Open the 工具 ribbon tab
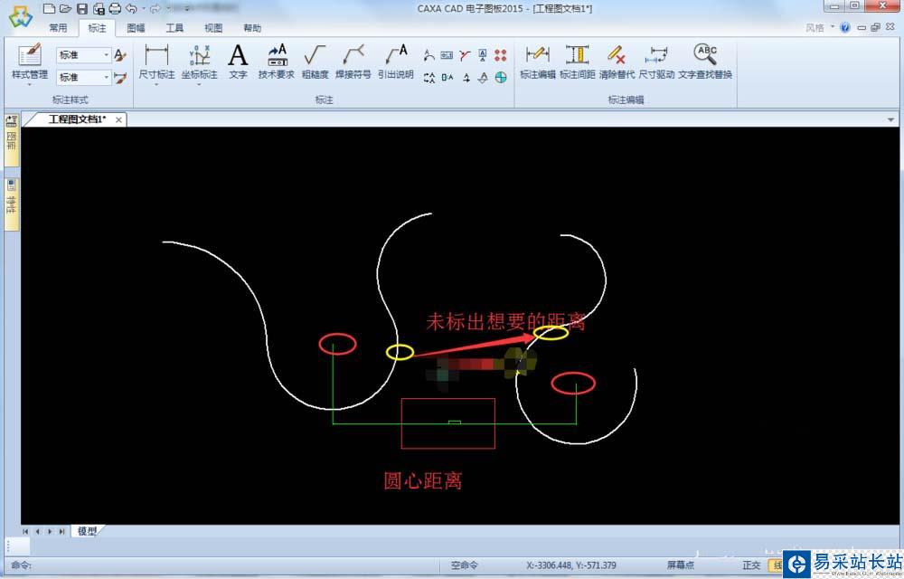The image size is (904, 579). [x=174, y=28]
